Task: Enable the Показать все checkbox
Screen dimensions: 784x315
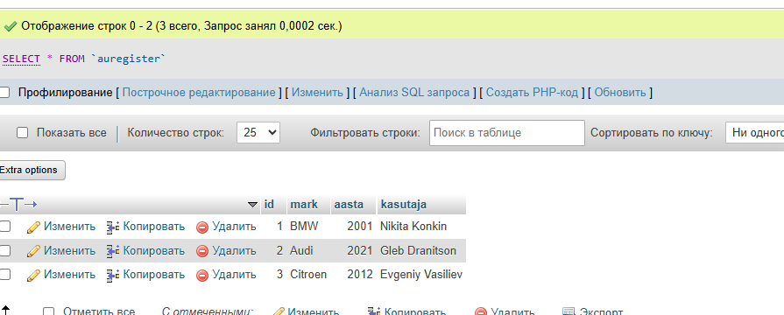Action: pyautogui.click(x=23, y=133)
